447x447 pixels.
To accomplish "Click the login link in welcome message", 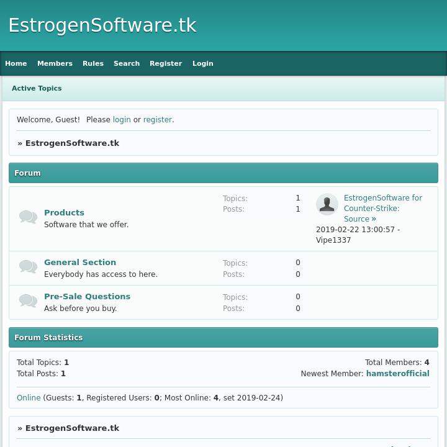I will [122, 120].
